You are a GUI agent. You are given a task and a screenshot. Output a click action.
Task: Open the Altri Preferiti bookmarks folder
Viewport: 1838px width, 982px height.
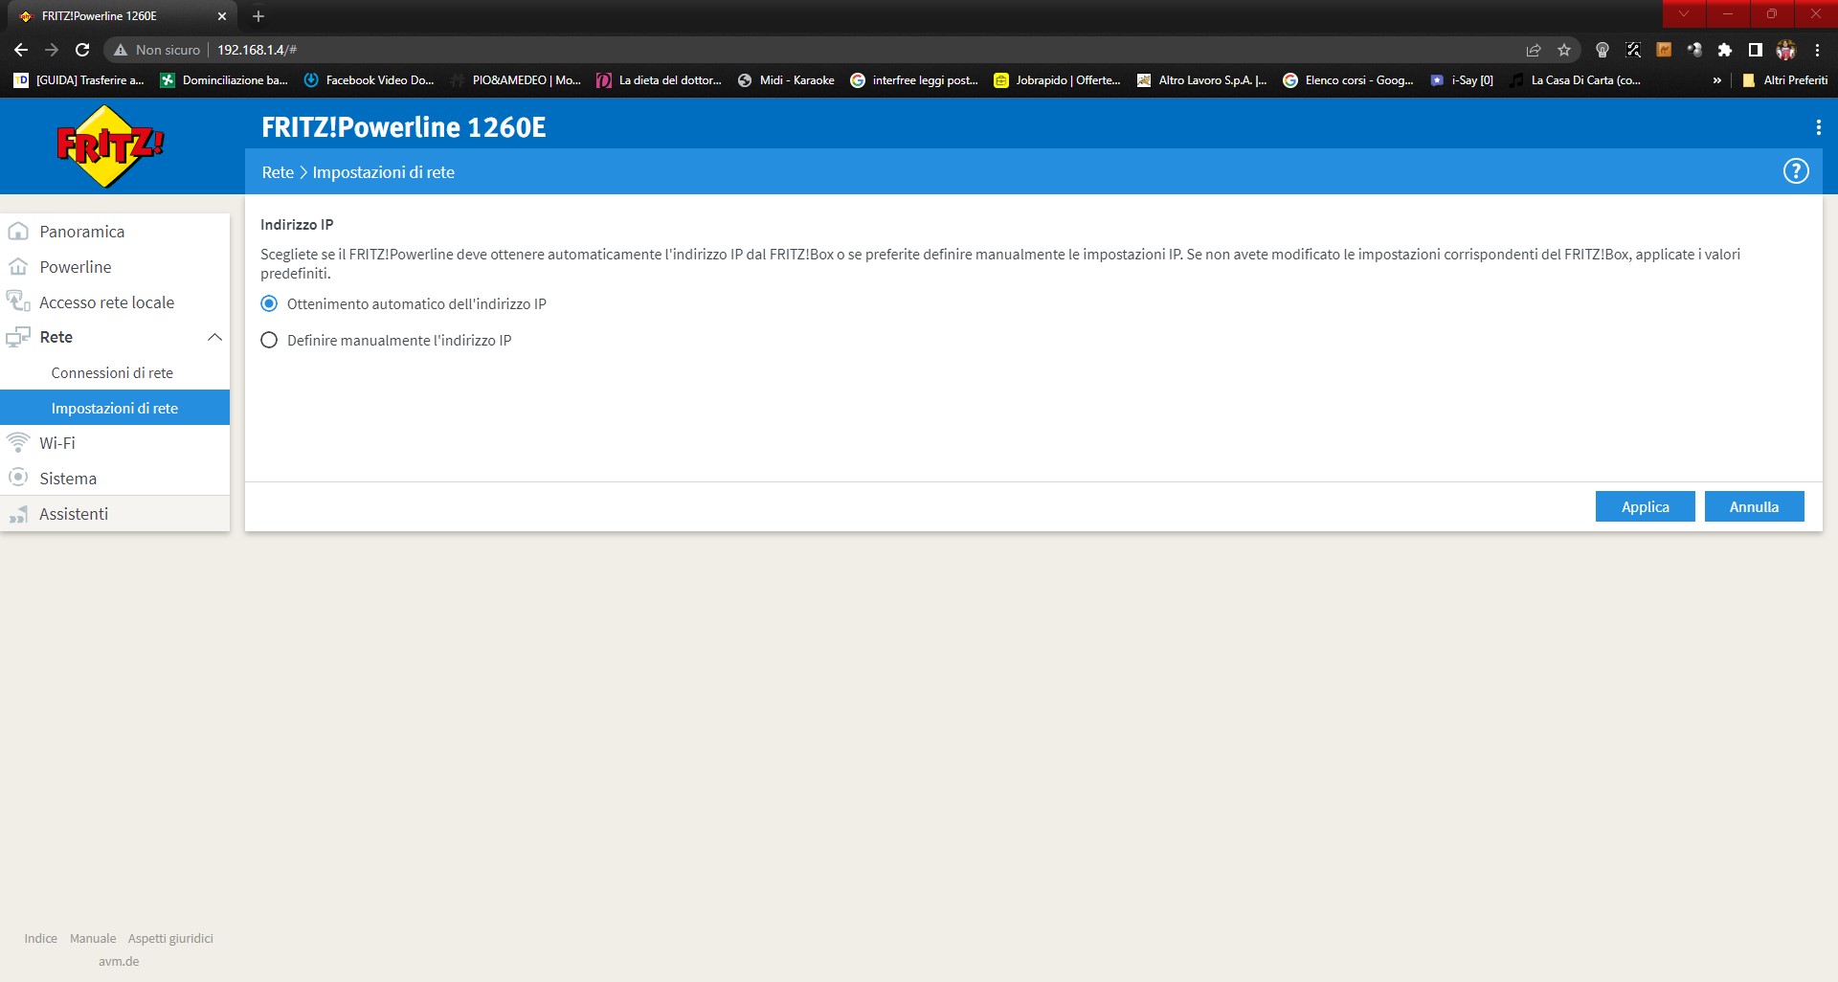coord(1784,80)
